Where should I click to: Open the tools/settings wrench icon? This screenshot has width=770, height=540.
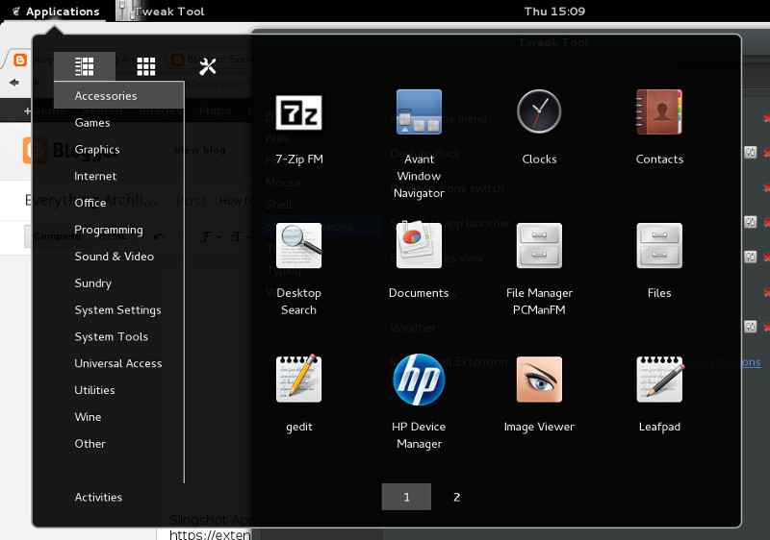pyautogui.click(x=207, y=66)
